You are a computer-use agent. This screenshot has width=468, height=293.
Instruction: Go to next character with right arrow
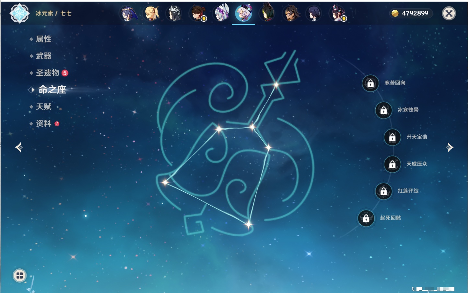450,147
